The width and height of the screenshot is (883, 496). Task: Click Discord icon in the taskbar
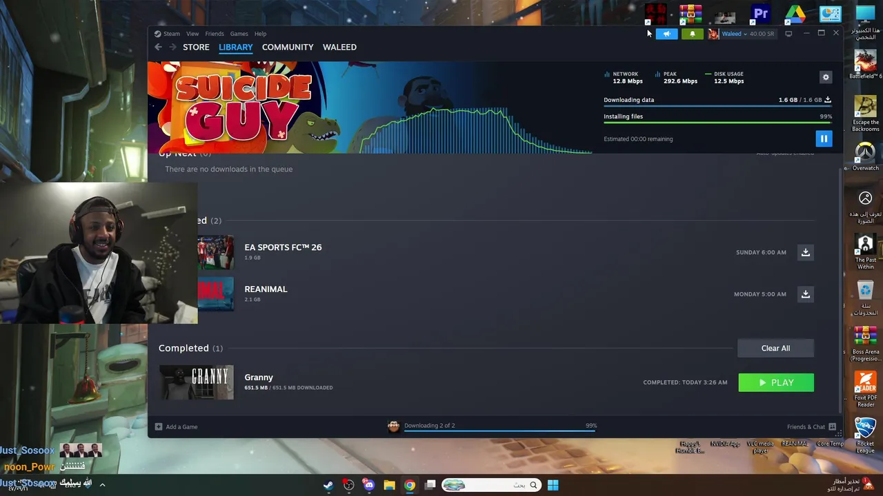[x=369, y=485]
